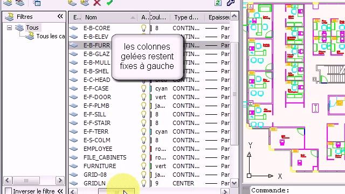Select the E-F-TERR layer name
The height and width of the screenshot is (194, 345).
click(96, 131)
